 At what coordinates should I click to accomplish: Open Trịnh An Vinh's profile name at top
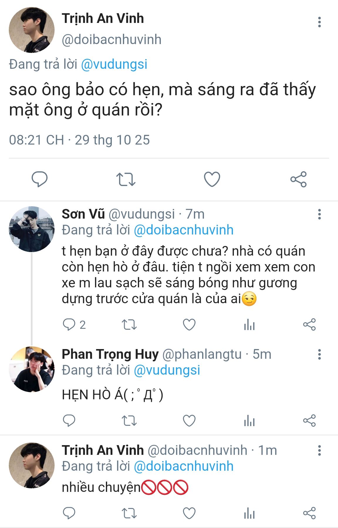103,19
